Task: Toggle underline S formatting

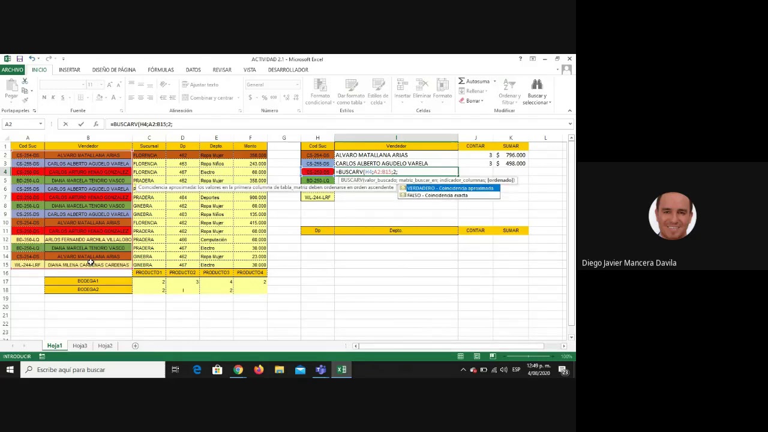Action: [x=62, y=98]
